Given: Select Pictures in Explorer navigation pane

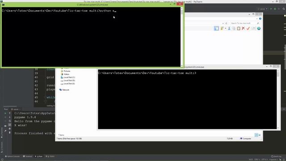Looking at the screenshot, I should pos(65,71).
